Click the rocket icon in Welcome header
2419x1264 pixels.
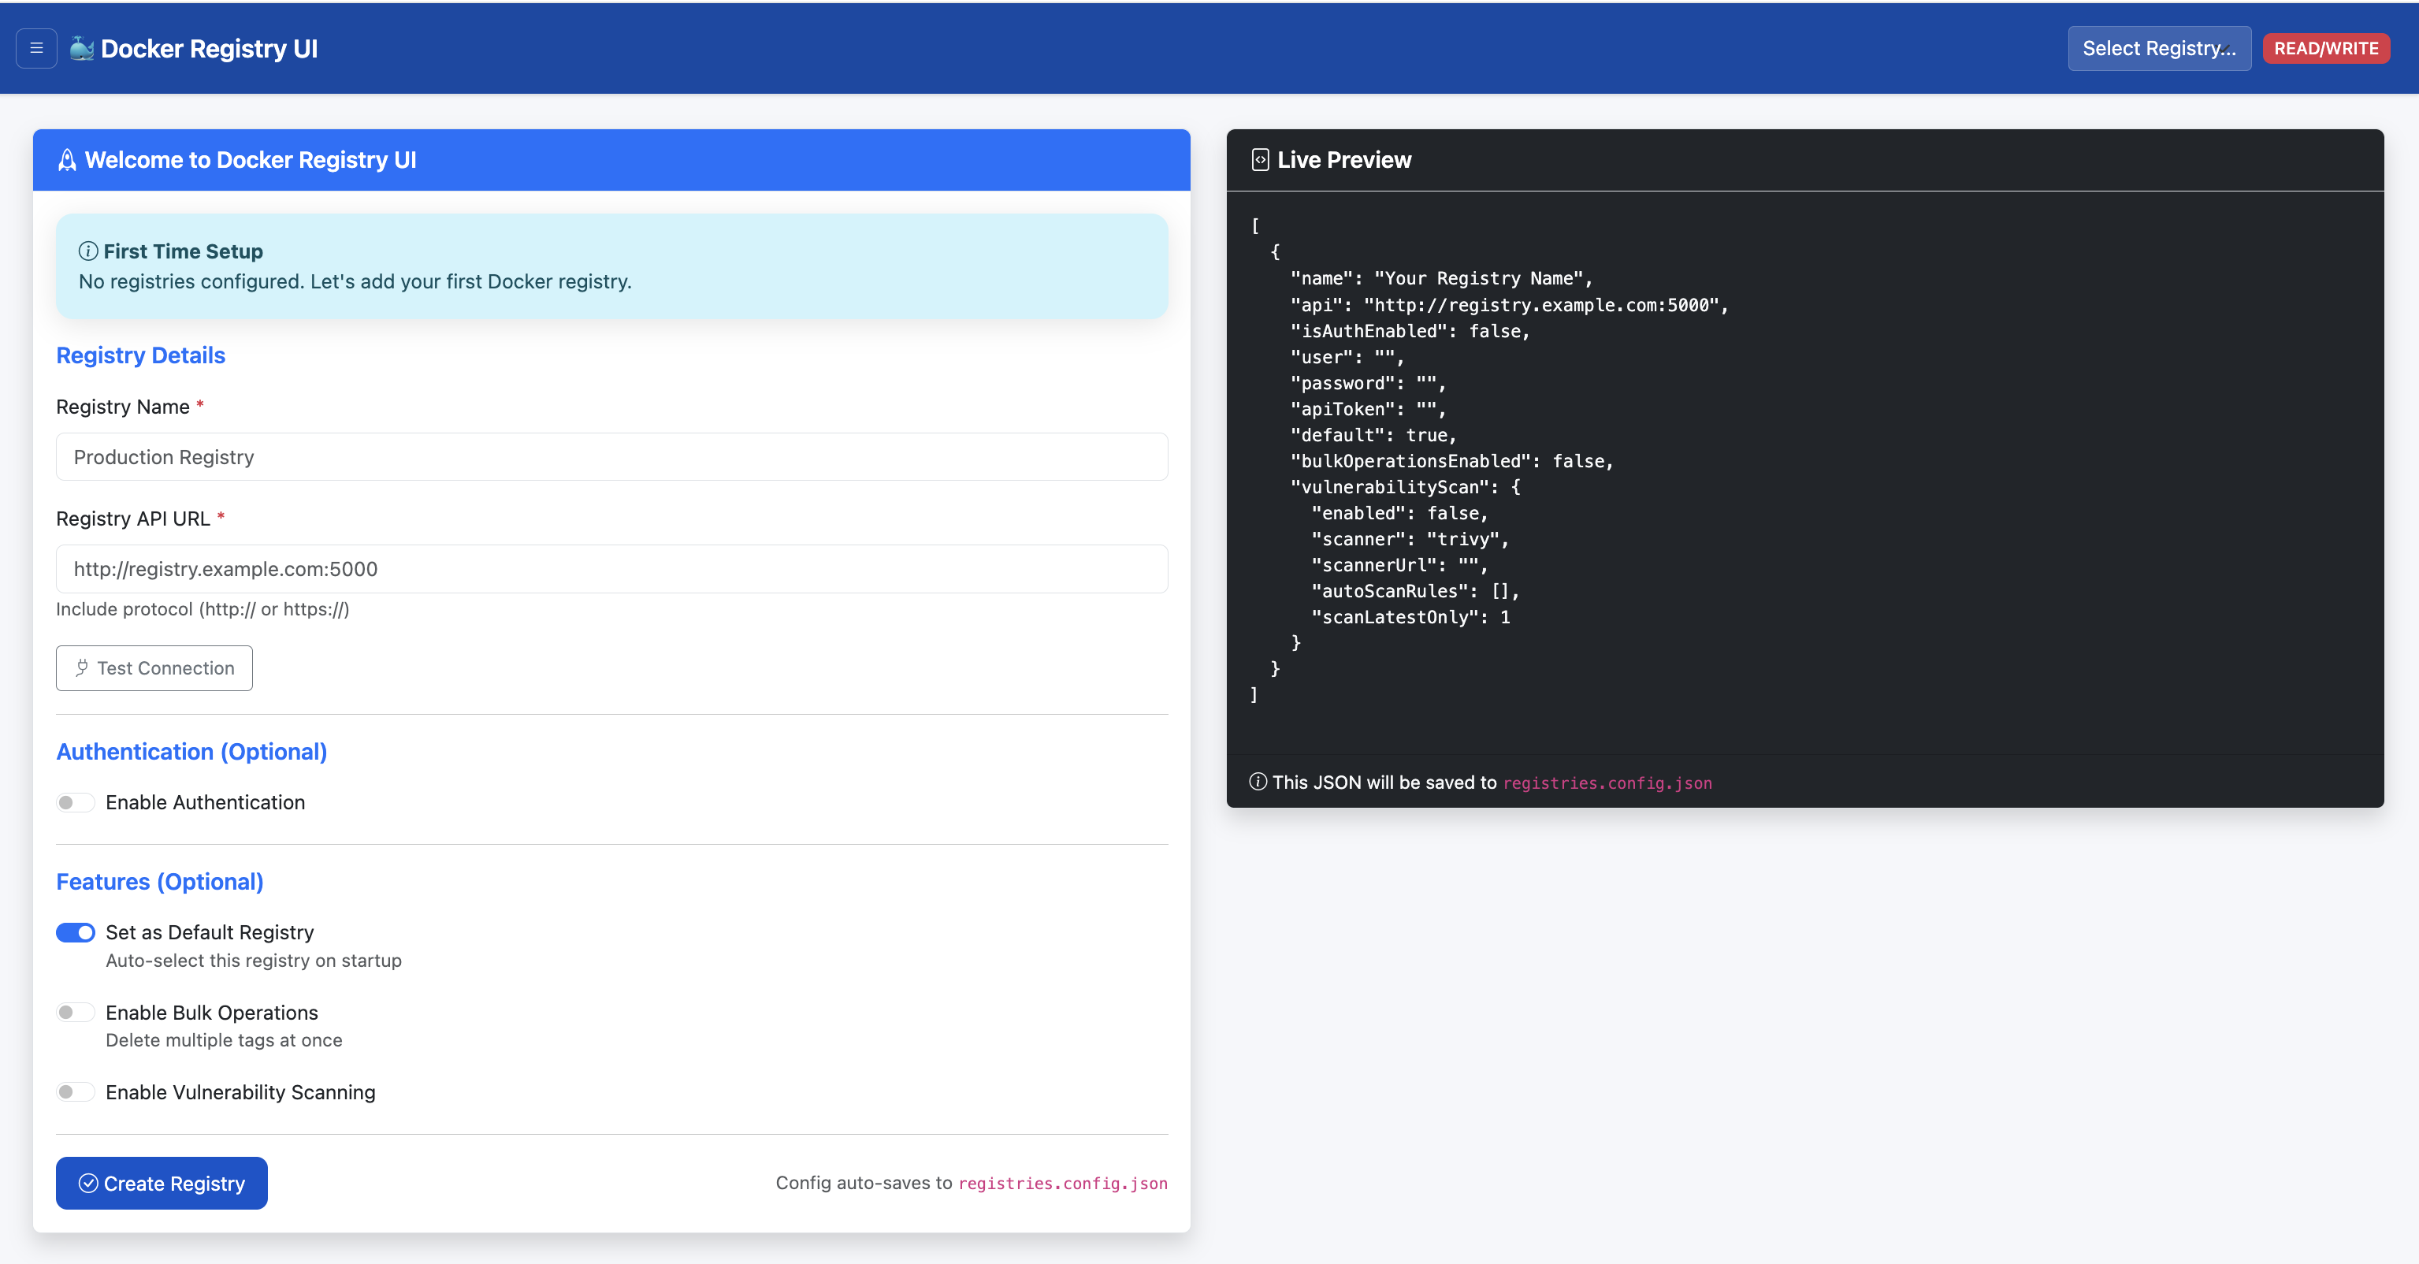click(67, 160)
